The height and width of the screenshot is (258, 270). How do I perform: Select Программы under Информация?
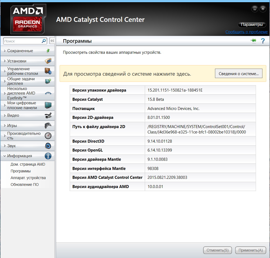coord(20,171)
